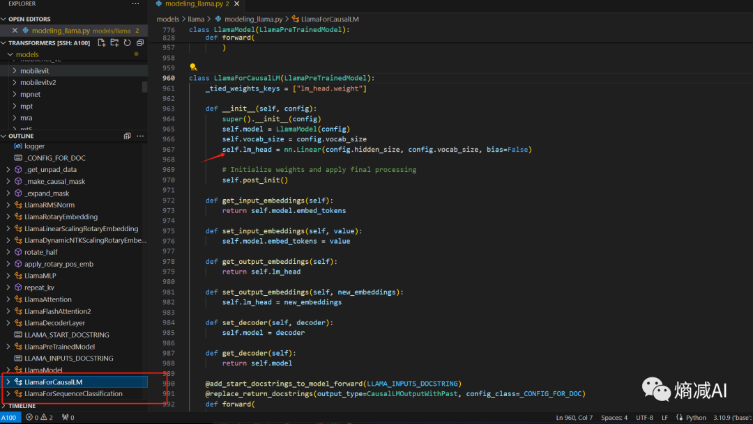
Task: Open the Outline panel more actions menu
Action: tap(140, 136)
